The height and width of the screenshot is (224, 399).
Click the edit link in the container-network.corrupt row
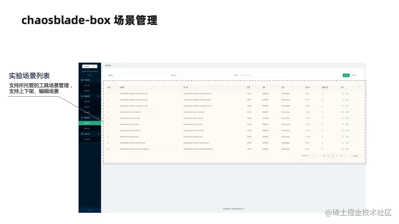[347, 94]
